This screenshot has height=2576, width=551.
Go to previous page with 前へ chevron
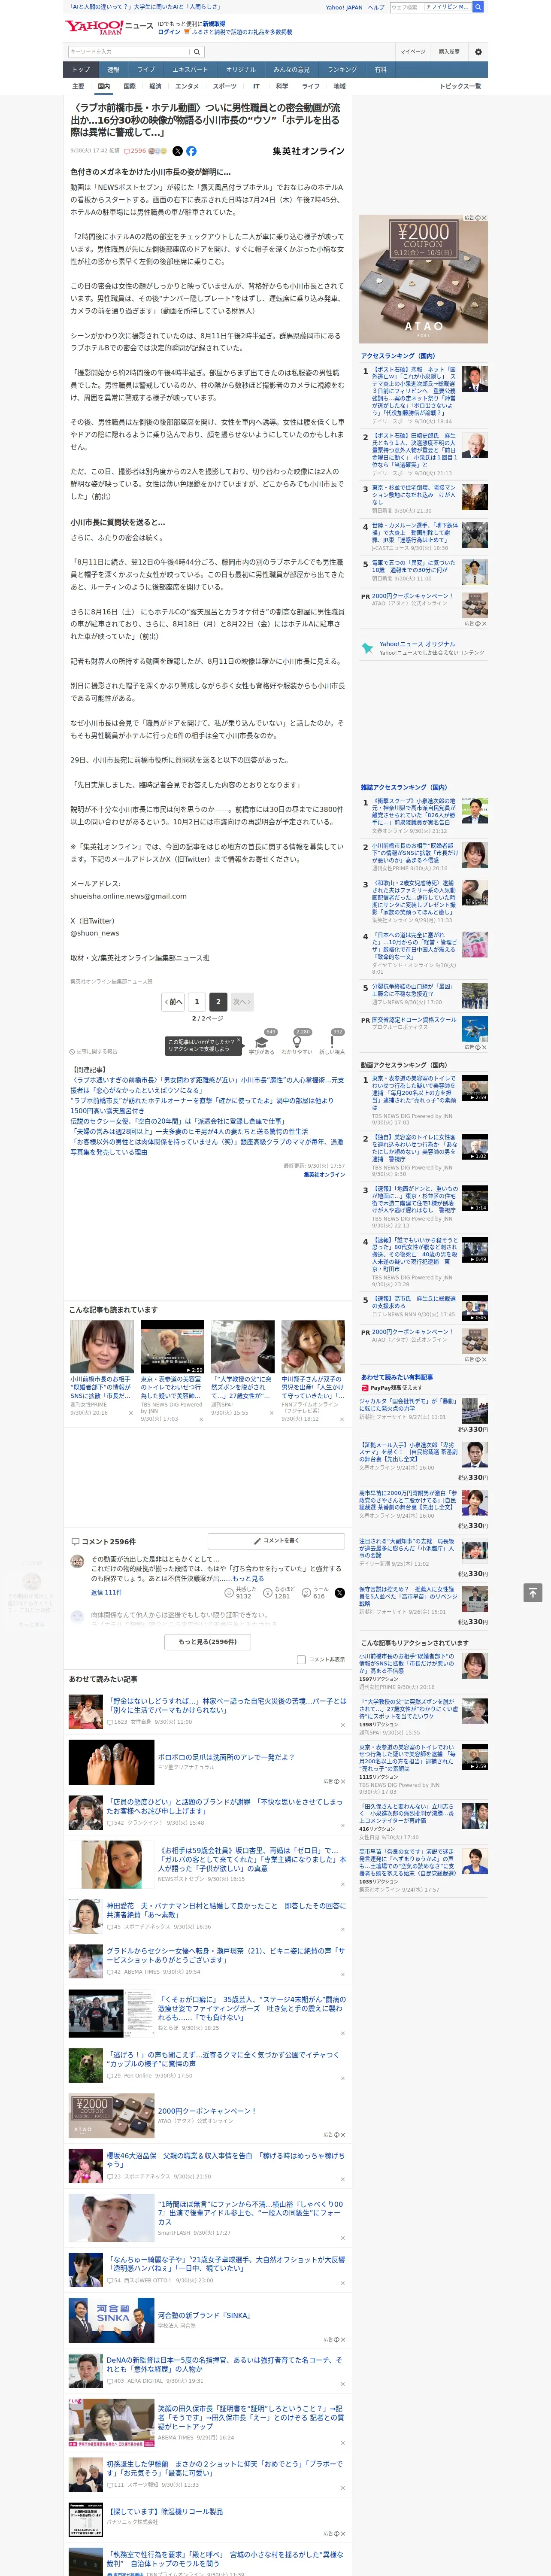click(x=174, y=1001)
